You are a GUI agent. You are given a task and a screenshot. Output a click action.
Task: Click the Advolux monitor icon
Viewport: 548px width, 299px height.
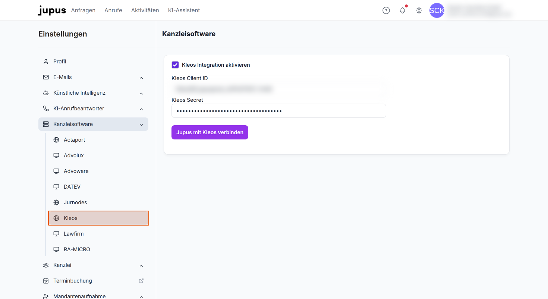[x=56, y=155]
